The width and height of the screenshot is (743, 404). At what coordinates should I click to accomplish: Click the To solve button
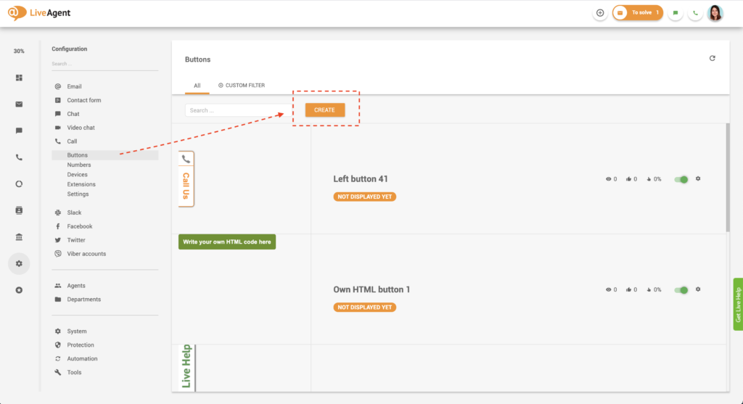[x=638, y=13]
